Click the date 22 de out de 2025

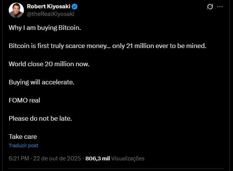tap(57, 159)
